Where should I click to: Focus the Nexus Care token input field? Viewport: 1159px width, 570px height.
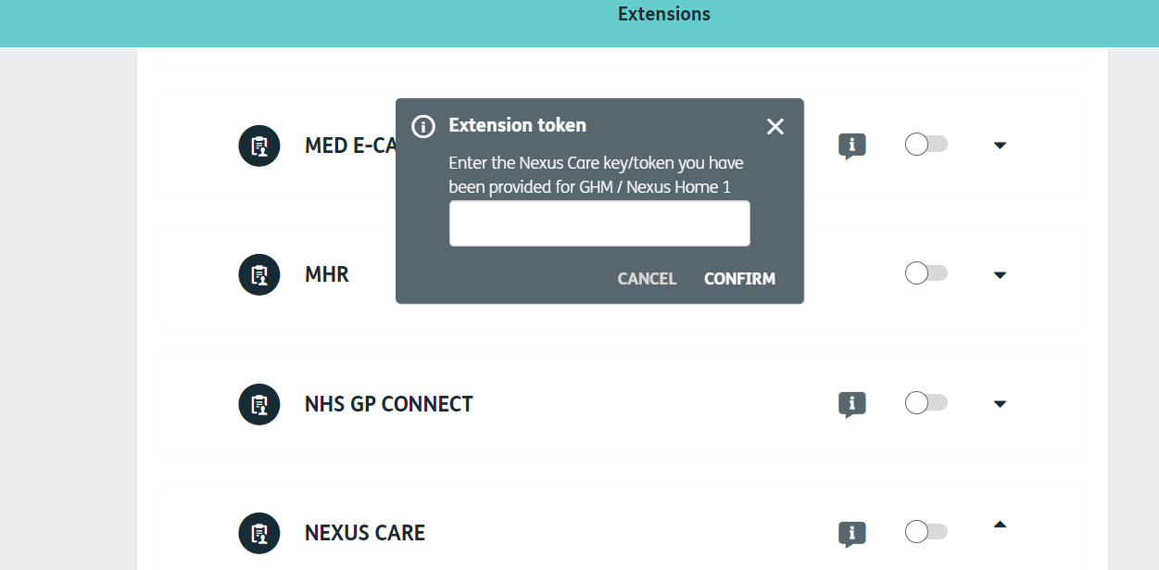599,224
